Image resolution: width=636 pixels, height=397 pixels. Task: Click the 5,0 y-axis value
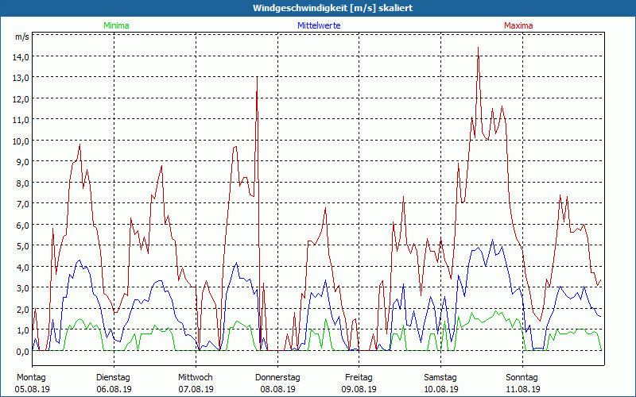tap(24, 246)
